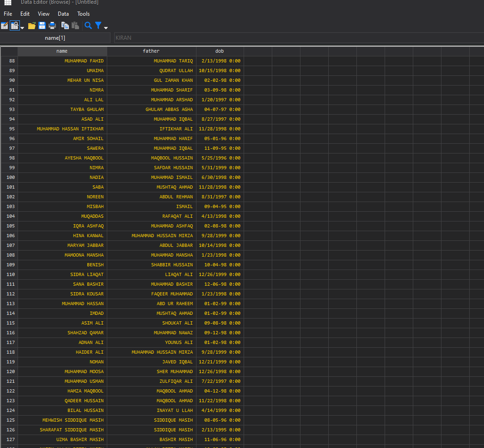Apply filter observations funnel icon
The height and width of the screenshot is (448, 484).
click(x=98, y=25)
